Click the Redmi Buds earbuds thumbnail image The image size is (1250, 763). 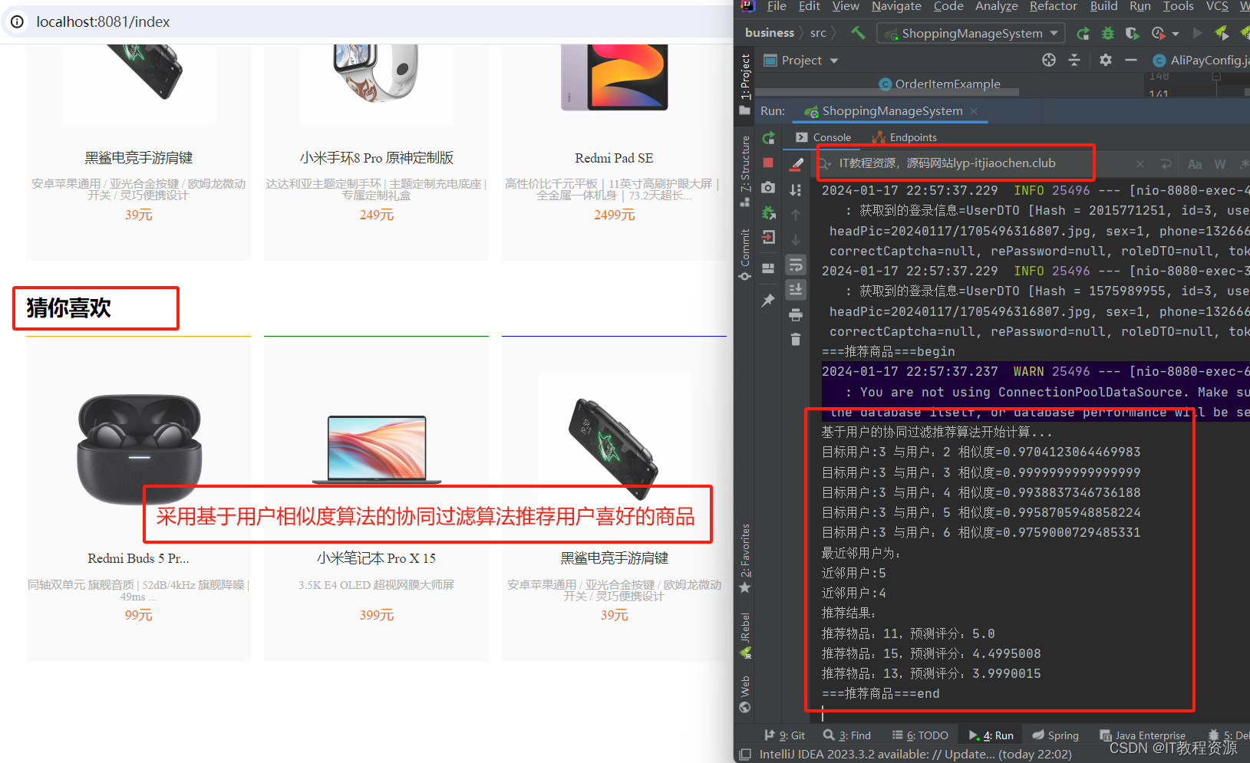coord(139,449)
